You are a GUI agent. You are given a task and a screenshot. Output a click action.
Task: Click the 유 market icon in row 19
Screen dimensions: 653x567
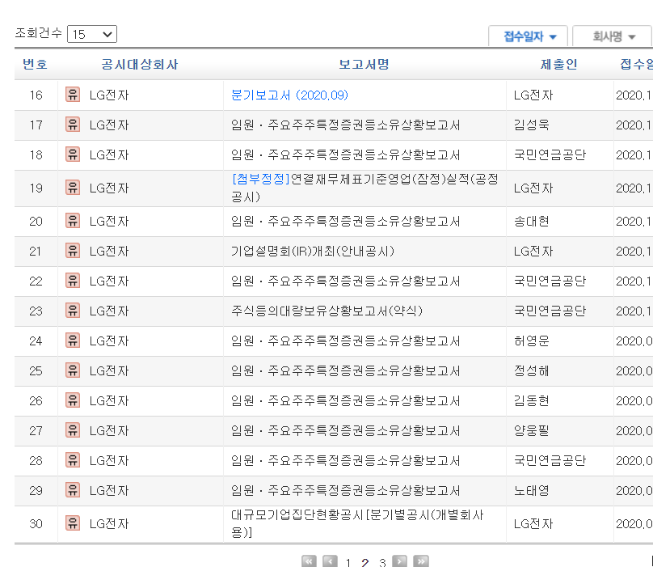73,188
